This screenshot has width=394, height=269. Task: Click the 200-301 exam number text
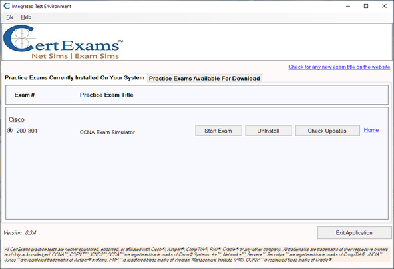tap(27, 131)
